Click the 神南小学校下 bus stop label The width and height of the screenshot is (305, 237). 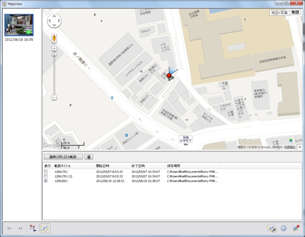(x=185, y=139)
